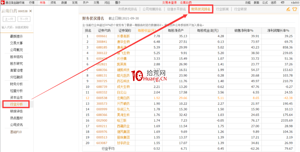
Task: Open stock name 康华生物 link
Action: pos(123,41)
